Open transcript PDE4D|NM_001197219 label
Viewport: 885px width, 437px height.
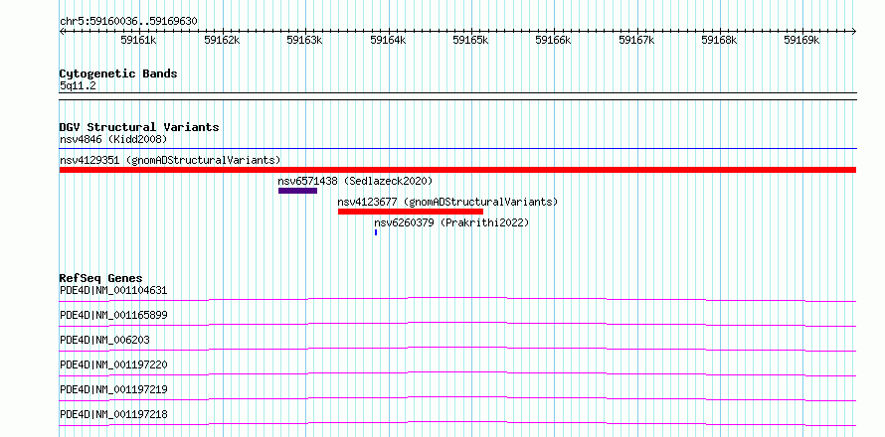pos(113,389)
